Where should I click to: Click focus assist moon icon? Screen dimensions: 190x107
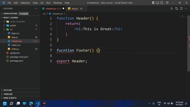pyautogui.click(x=186, y=103)
